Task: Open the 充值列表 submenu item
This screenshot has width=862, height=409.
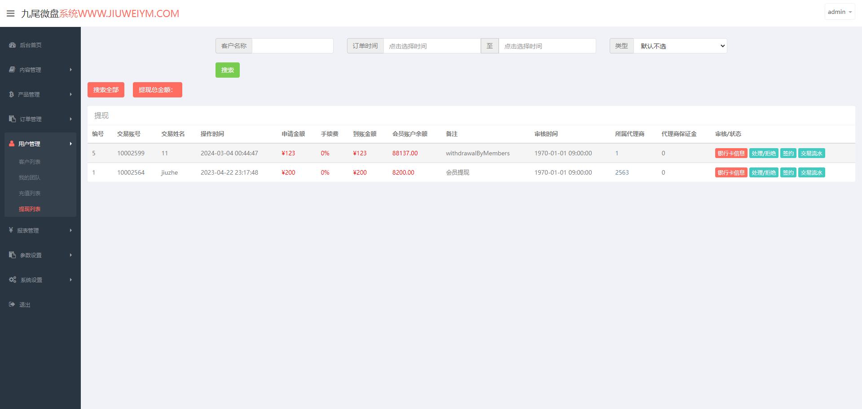Action: [x=30, y=193]
